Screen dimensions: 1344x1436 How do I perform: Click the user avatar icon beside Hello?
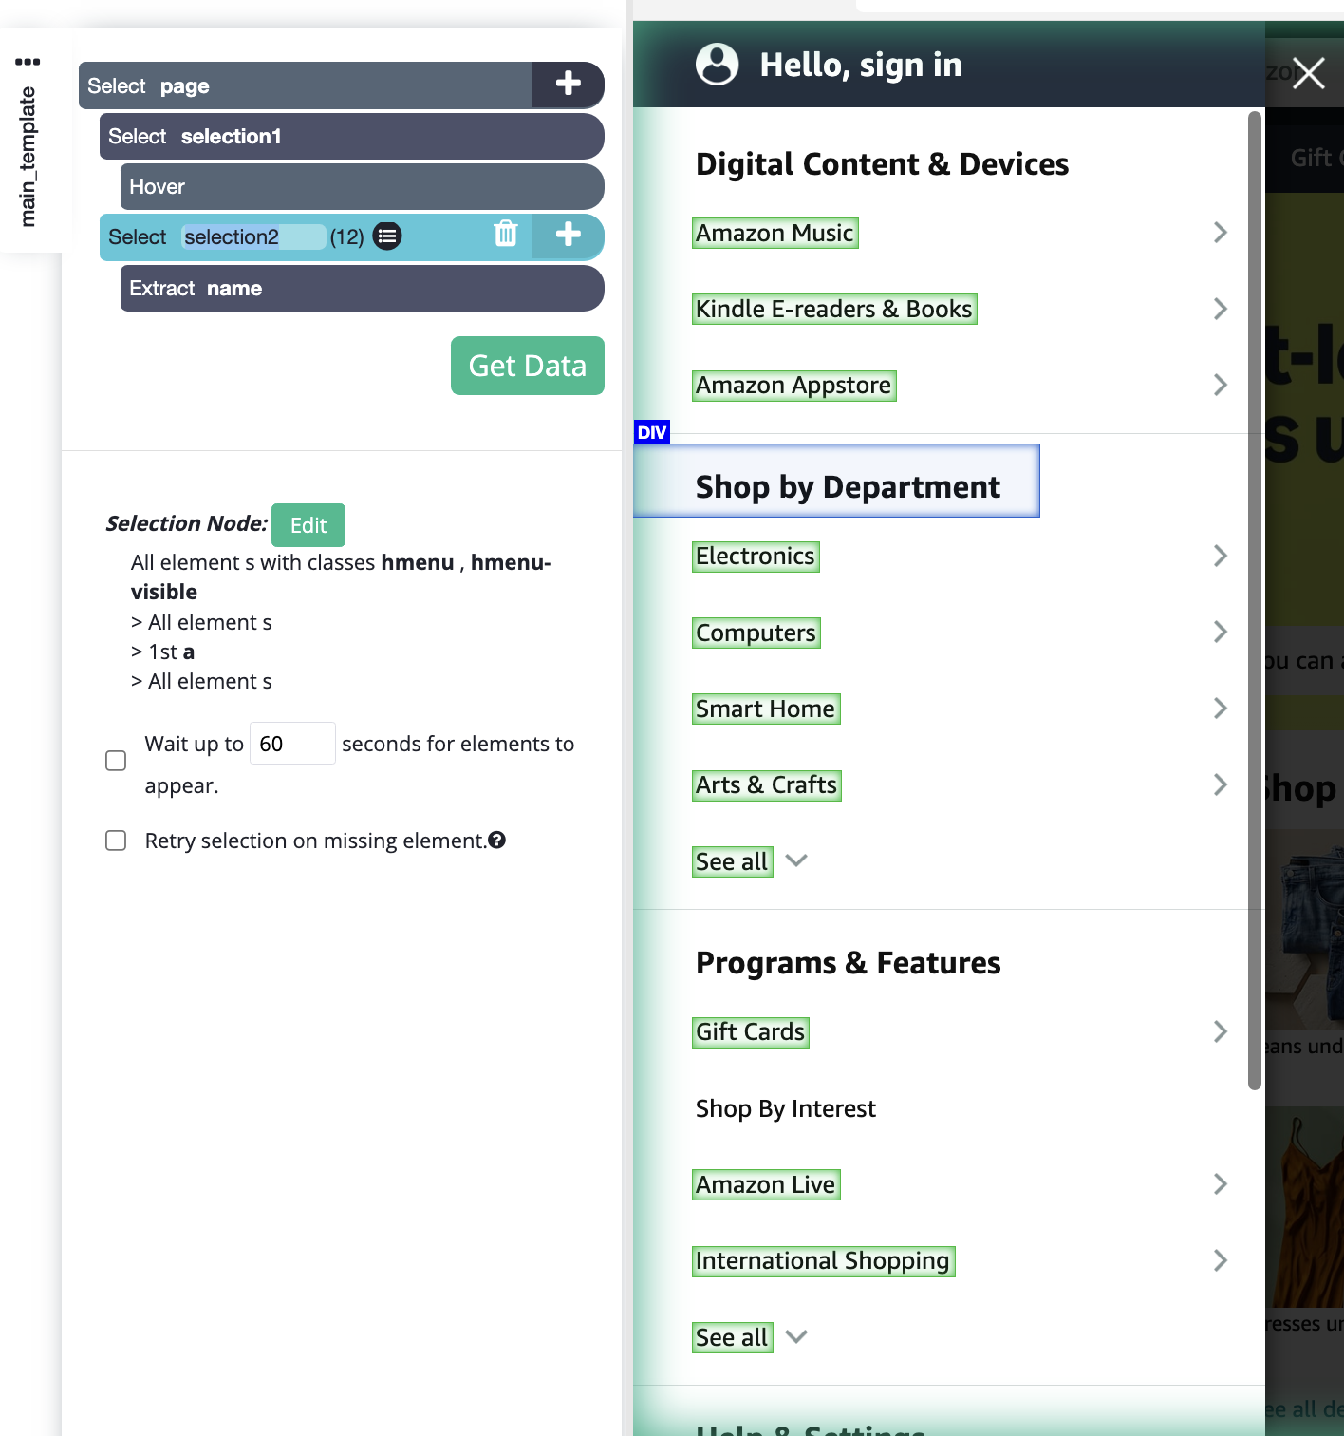pyautogui.click(x=717, y=65)
